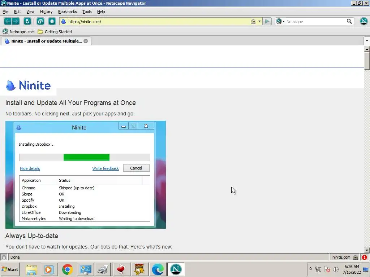Click the volume speaker tray icon
Viewport: 370px width, 277px height.
[x=335, y=269]
